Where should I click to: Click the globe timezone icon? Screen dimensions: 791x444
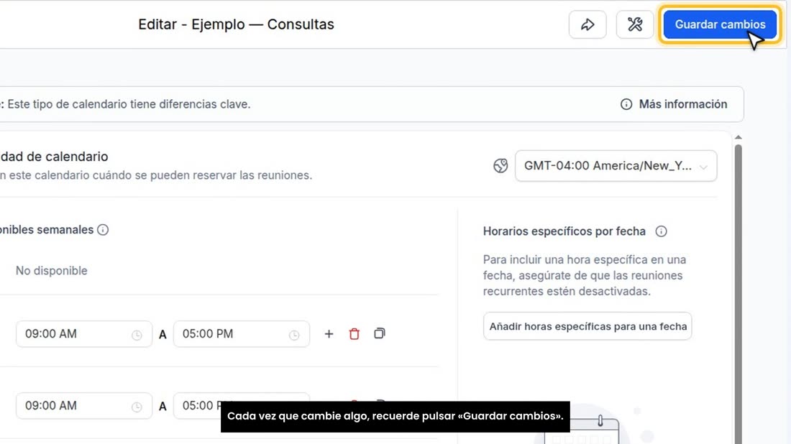pyautogui.click(x=500, y=166)
